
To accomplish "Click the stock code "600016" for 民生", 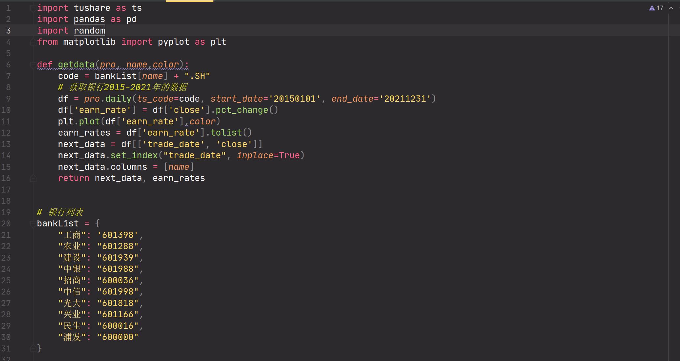I will tap(118, 326).
